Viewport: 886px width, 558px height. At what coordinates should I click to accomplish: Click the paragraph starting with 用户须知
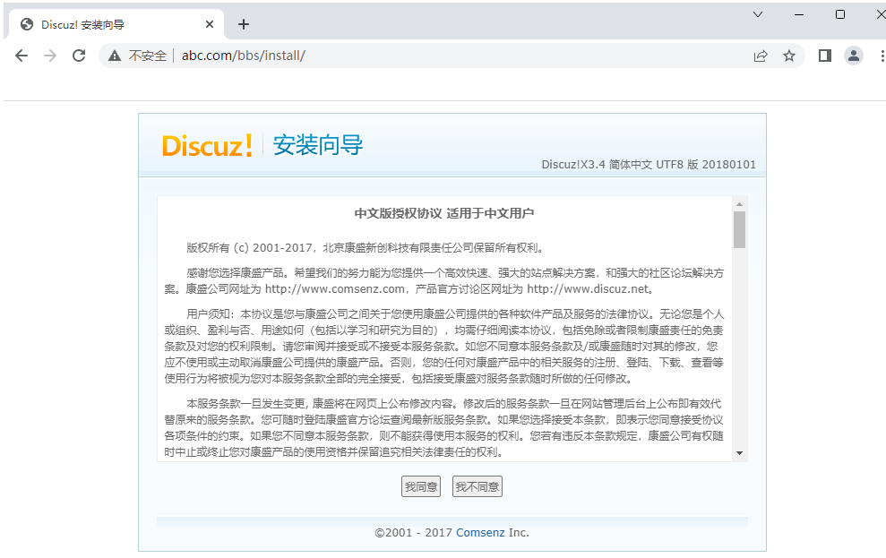click(444, 347)
